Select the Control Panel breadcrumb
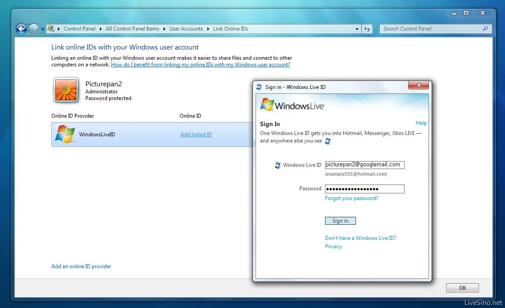The height and width of the screenshot is (308, 505). [x=80, y=29]
